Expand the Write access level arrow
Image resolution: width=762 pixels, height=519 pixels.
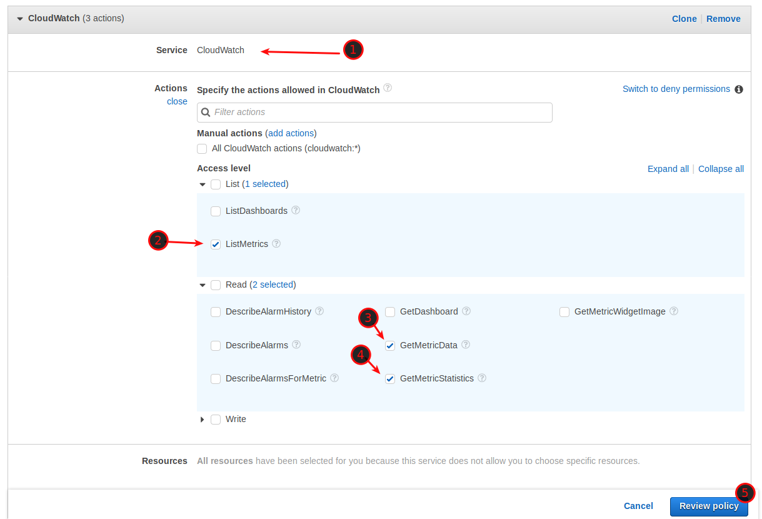(203, 420)
